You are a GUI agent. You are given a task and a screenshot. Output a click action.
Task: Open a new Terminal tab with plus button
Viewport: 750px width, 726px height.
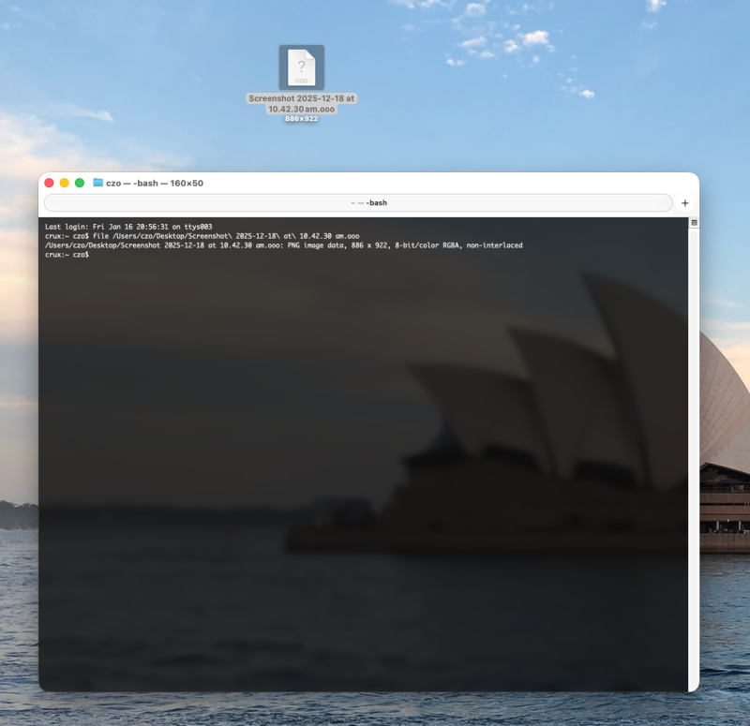pyautogui.click(x=685, y=202)
